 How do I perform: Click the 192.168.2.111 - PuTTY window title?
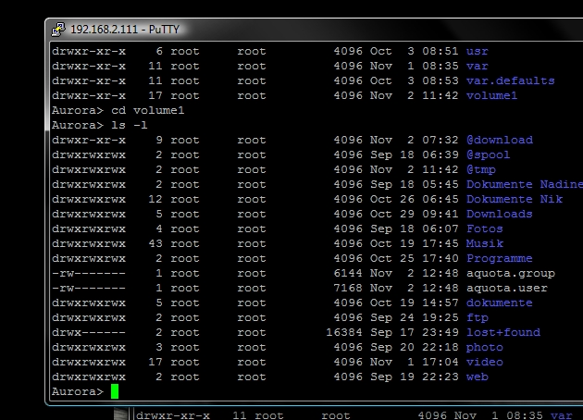pyautogui.click(x=125, y=30)
